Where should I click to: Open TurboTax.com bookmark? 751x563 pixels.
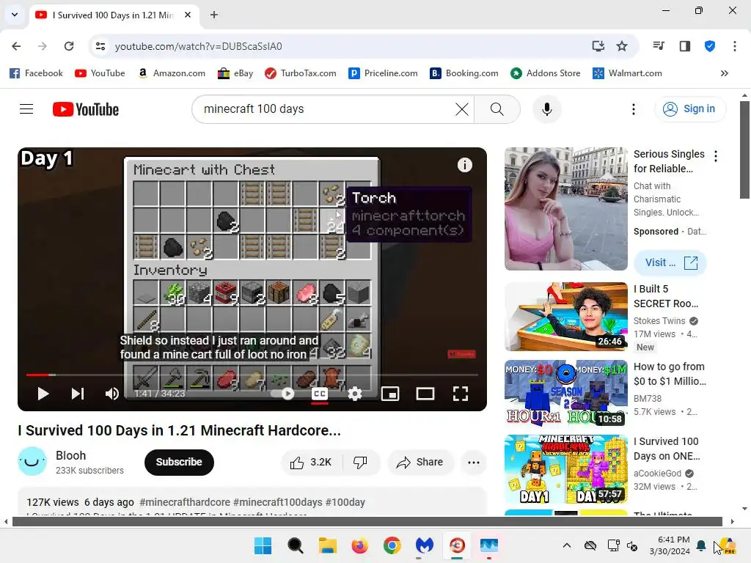click(x=300, y=73)
